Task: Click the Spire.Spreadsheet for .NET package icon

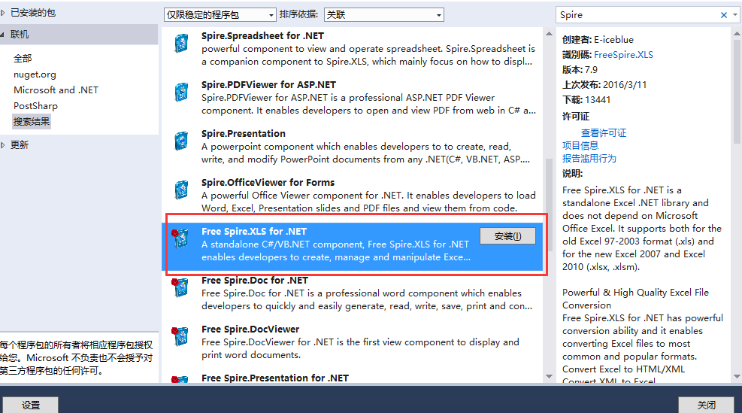Action: pos(181,43)
